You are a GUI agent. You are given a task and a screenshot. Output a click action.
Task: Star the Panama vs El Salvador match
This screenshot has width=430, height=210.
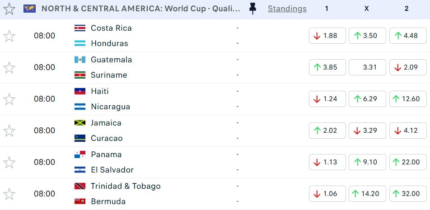tap(9, 162)
